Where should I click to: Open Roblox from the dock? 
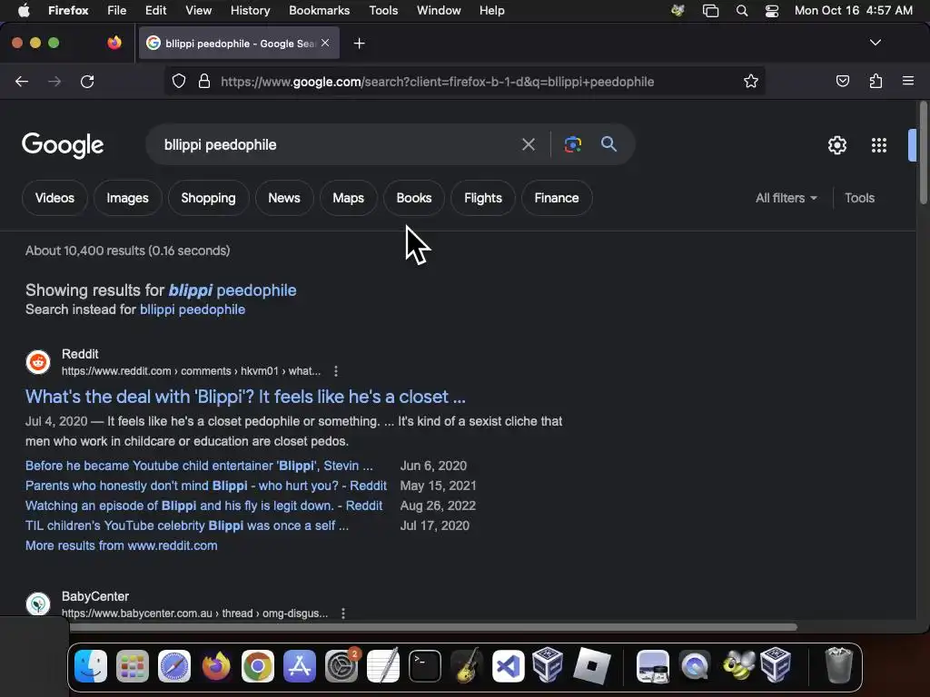click(x=592, y=666)
